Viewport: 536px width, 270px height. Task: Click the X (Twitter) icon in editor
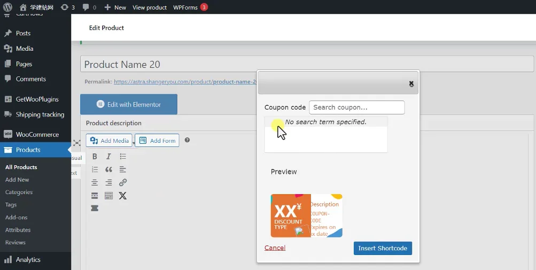123,196
